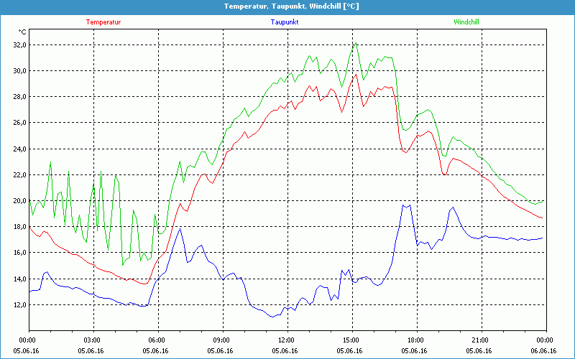This screenshot has height=359, width=575.
Task: Click the red Temperatur minimum before 06:00
Action: pyautogui.click(x=144, y=284)
